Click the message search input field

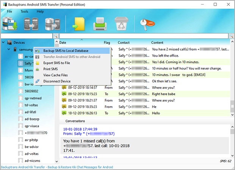tap(144, 36)
